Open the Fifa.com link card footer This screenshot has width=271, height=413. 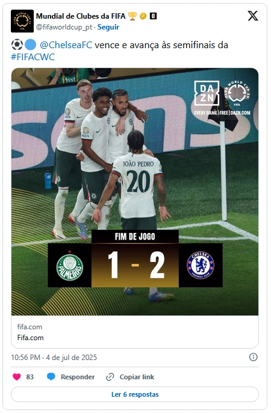click(x=135, y=332)
